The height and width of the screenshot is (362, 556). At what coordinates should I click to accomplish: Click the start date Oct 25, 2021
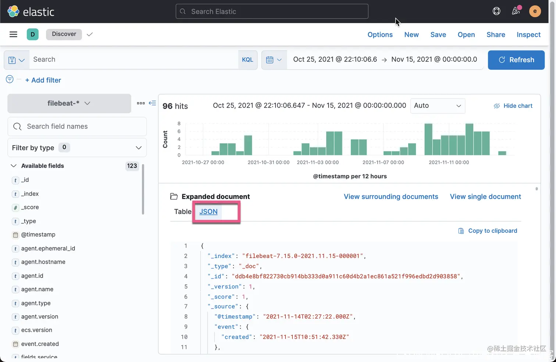tap(335, 60)
